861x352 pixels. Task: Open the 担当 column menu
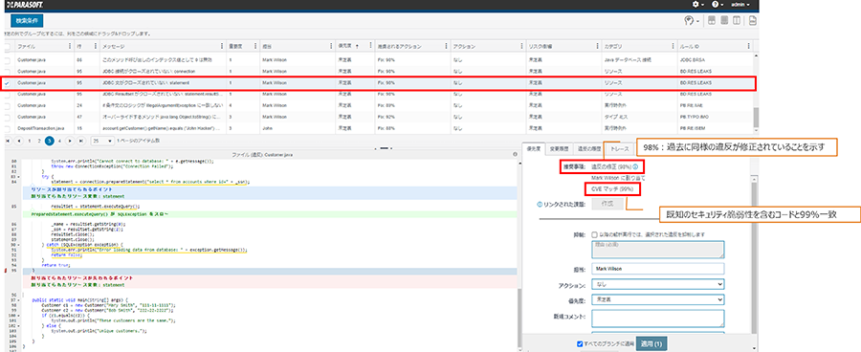[x=330, y=47]
